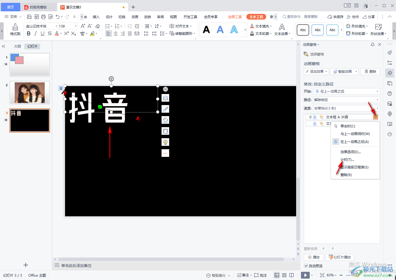
Task: Click 转智能图形 convert to smart graphic
Action: point(182,34)
